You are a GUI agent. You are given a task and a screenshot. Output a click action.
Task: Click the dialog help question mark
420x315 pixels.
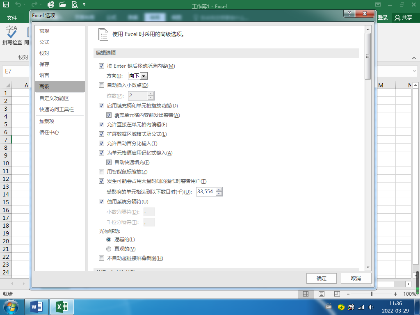pos(349,14)
